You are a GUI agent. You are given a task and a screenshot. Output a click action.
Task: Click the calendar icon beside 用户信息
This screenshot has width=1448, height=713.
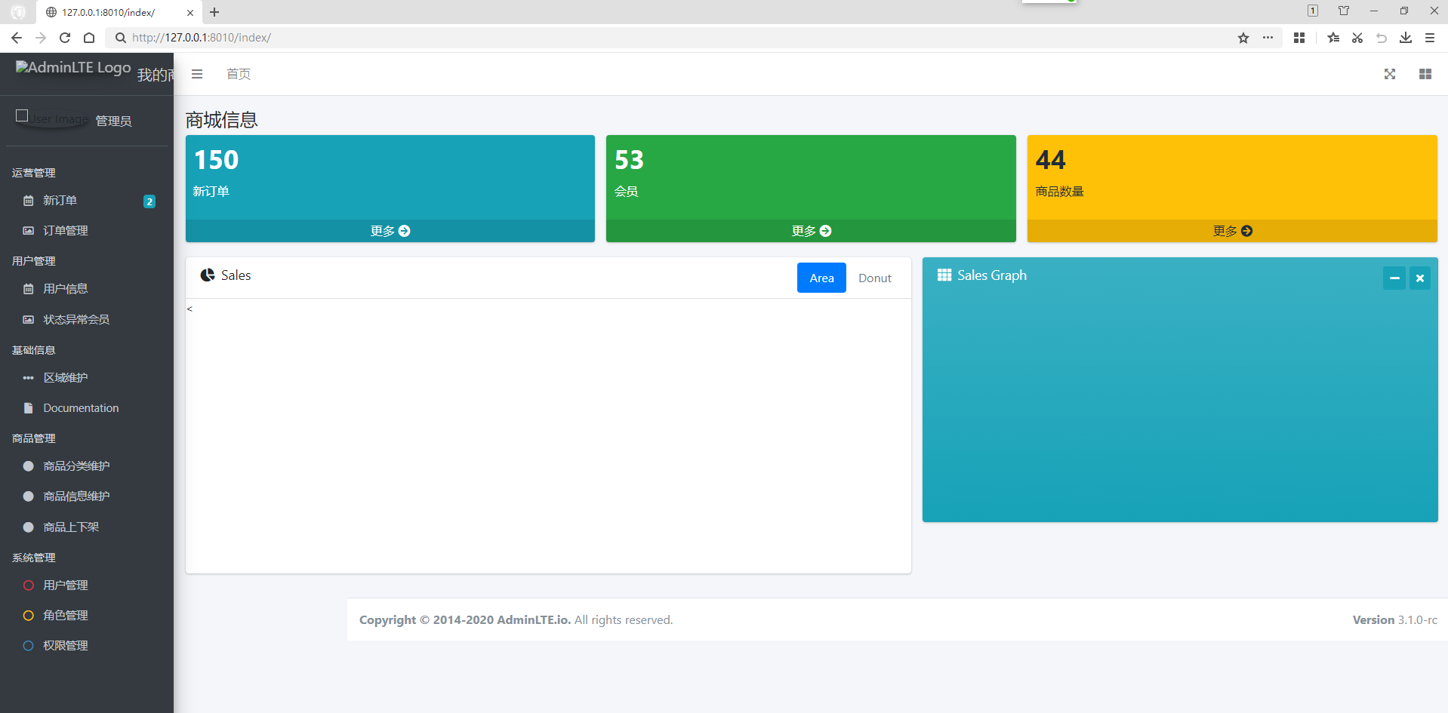pos(29,289)
